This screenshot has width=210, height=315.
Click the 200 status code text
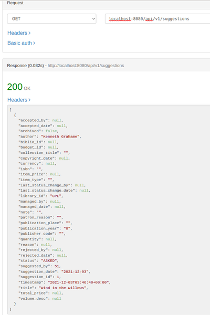(15, 87)
